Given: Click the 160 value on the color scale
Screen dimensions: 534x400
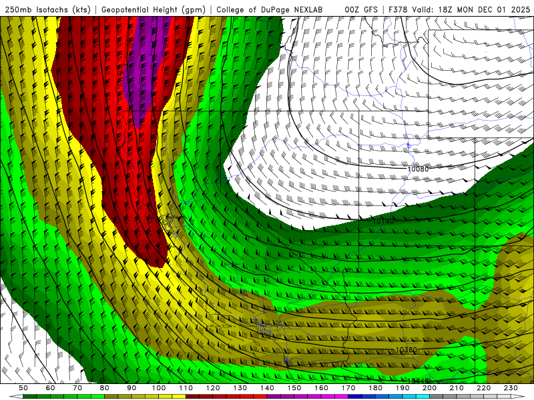Looking at the screenshot, I should pyautogui.click(x=321, y=388).
